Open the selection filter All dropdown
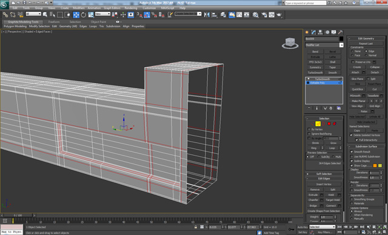Viewport: 388px width, 235px height. (x=33, y=14)
